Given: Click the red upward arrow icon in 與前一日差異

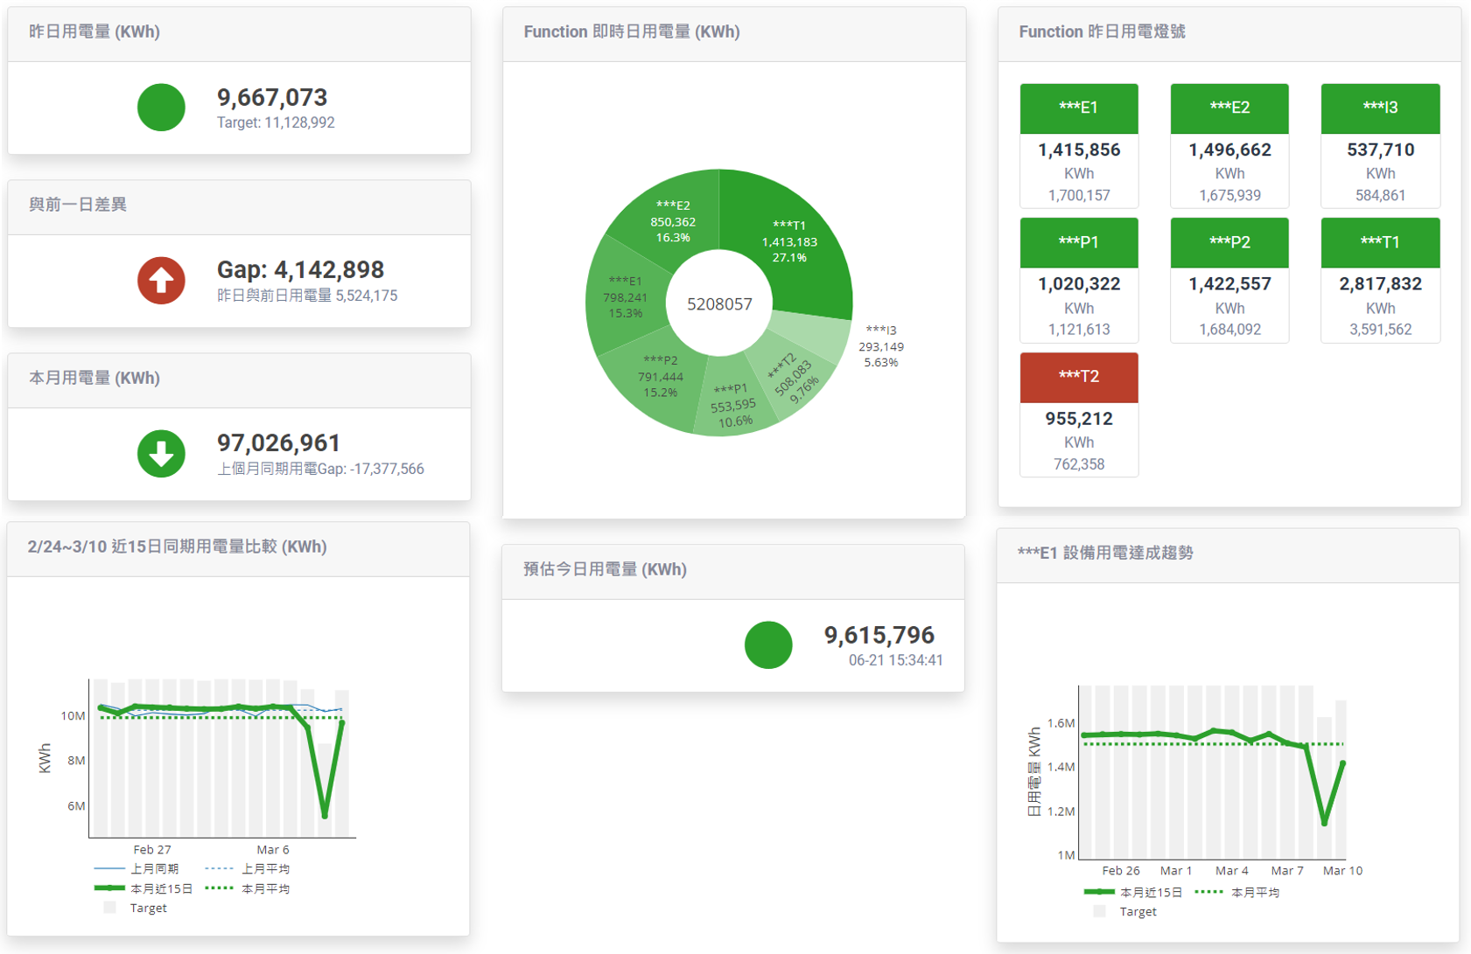Looking at the screenshot, I should [161, 281].
